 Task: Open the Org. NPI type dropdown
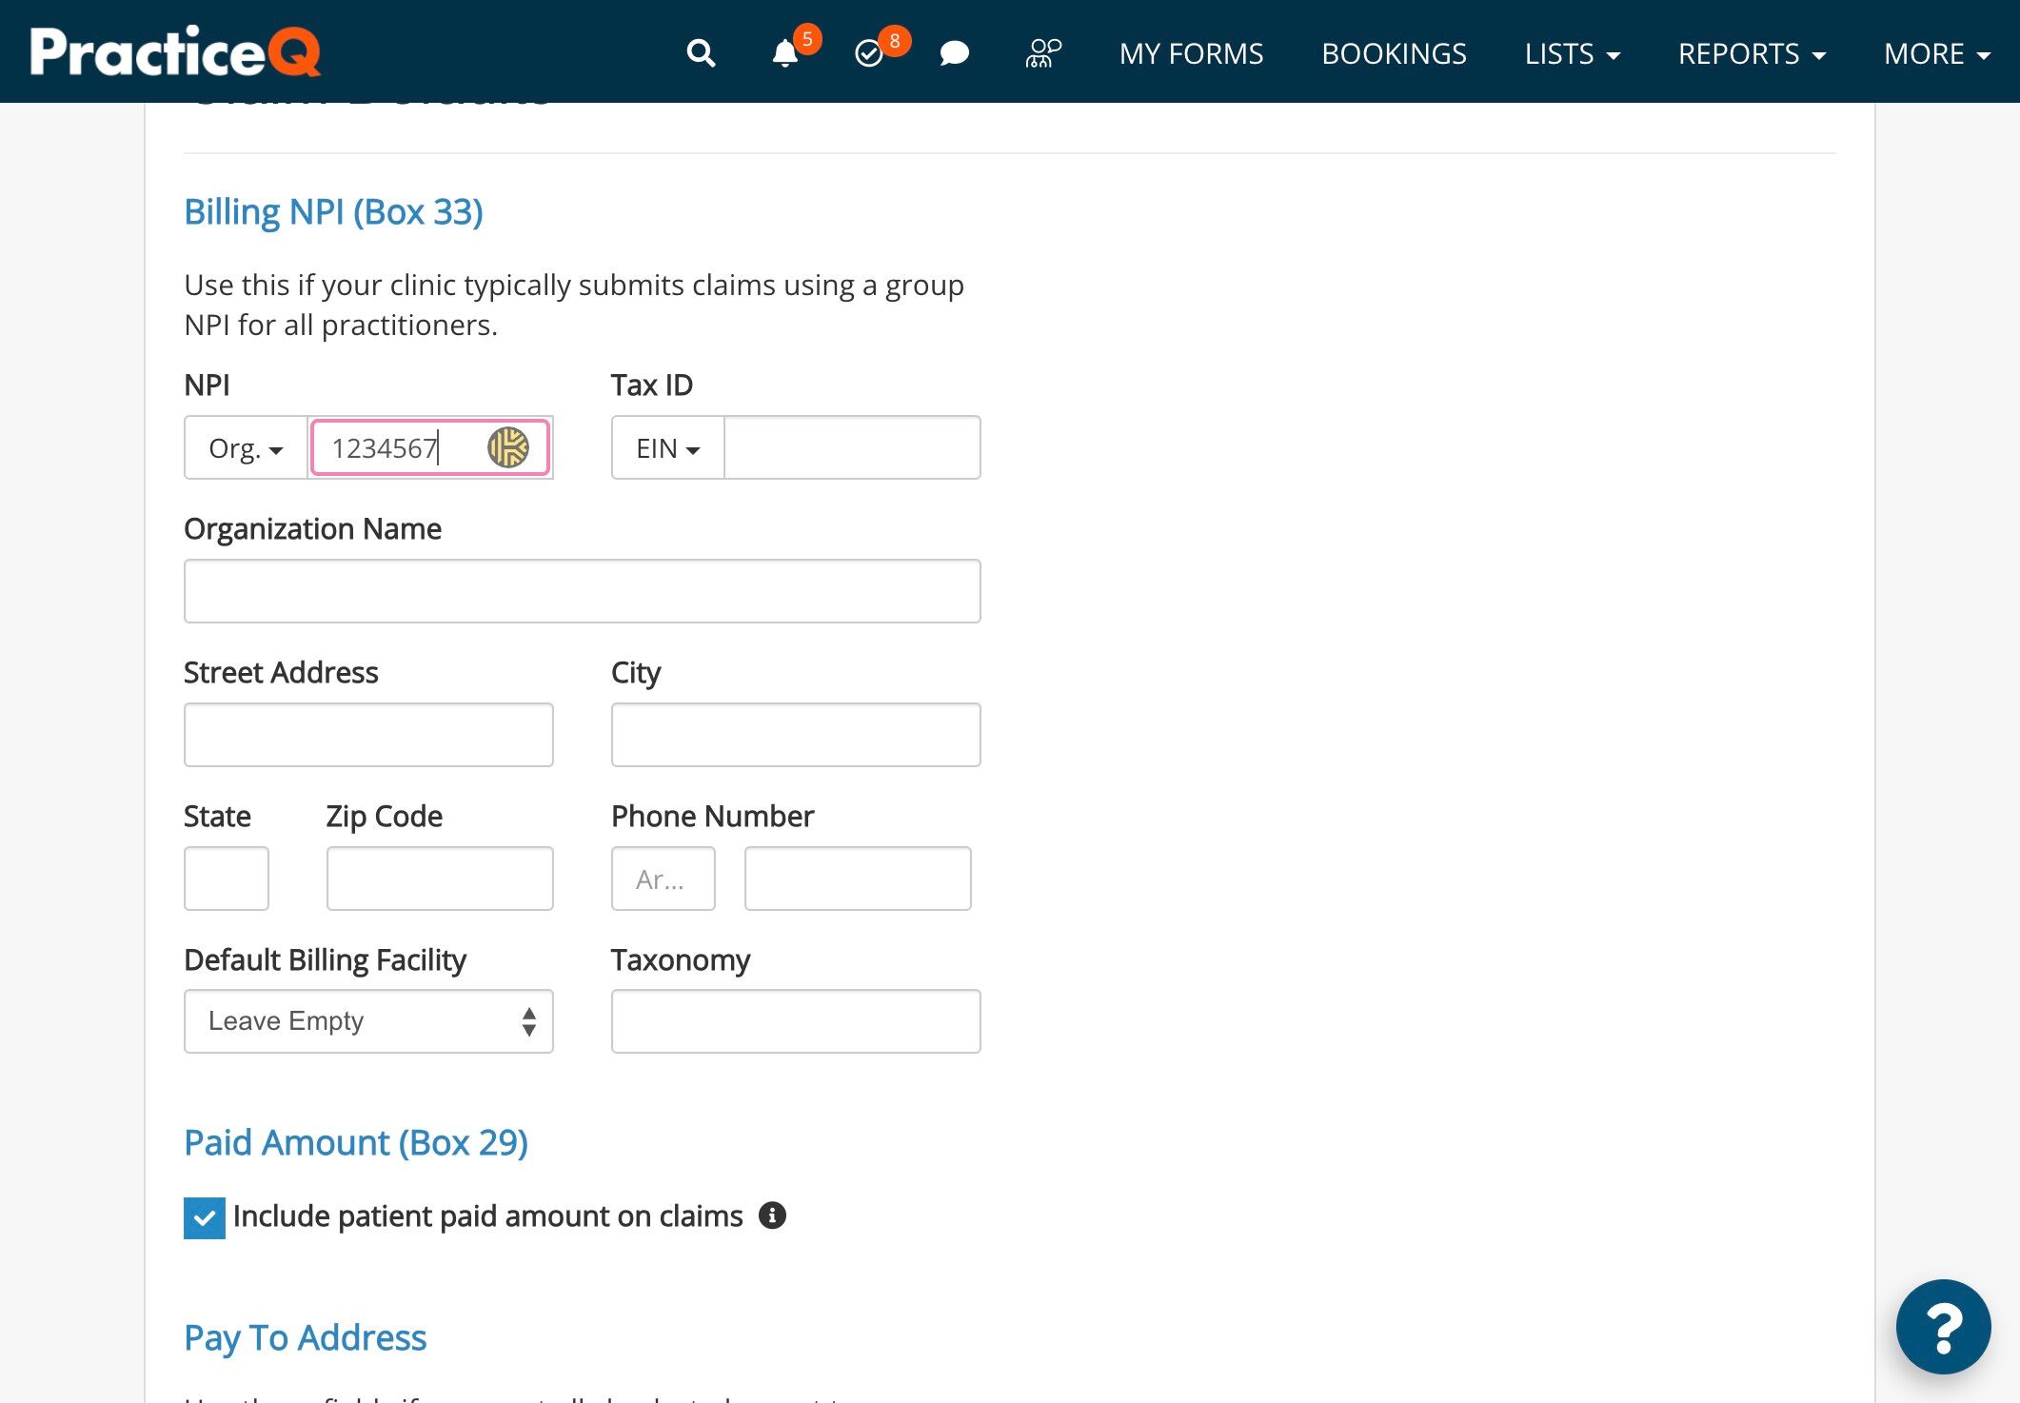tap(245, 447)
